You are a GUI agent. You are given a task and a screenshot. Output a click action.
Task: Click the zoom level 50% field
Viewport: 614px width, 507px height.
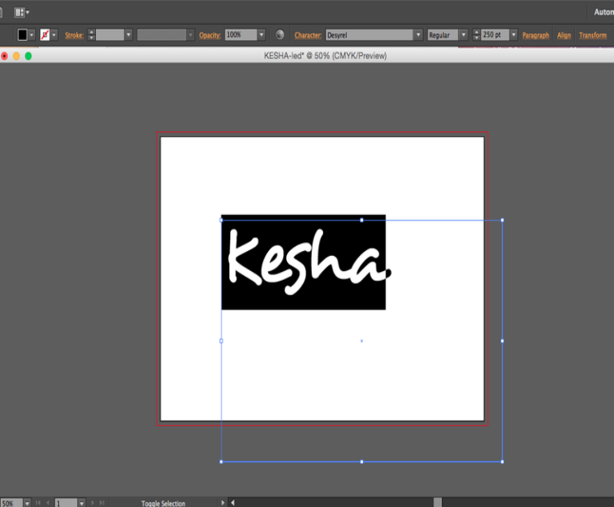pyautogui.click(x=11, y=503)
